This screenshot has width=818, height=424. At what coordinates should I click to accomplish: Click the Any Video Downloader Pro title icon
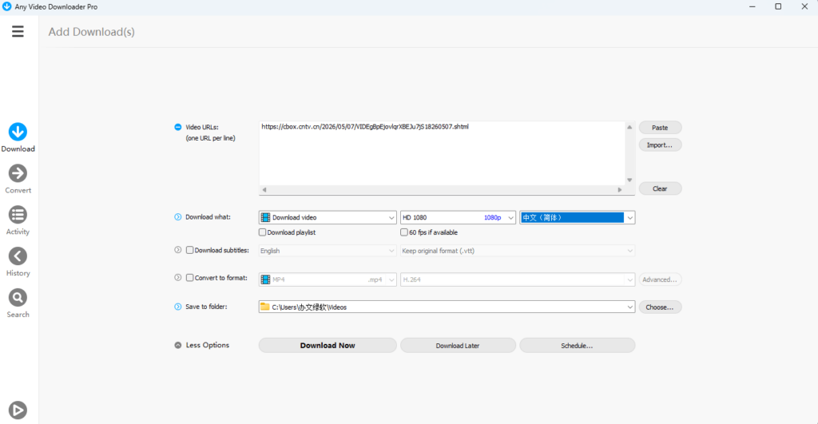(x=6, y=6)
